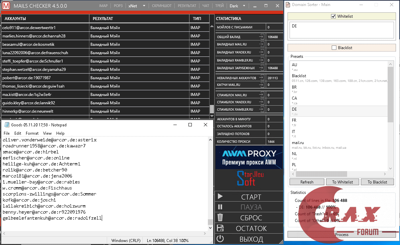Image resolution: width=400 pixels, height=245 pixels.
Task: Click the ВЫХОД button
Action: (x=249, y=239)
